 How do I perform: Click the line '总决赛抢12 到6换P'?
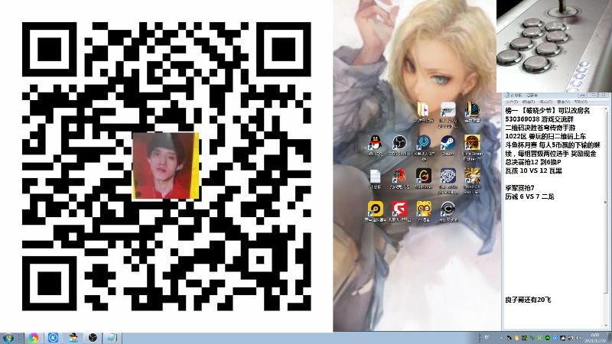[532, 162]
